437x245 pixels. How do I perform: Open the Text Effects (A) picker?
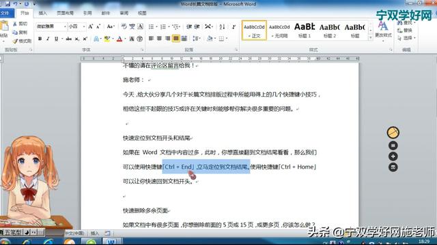click(x=97, y=39)
